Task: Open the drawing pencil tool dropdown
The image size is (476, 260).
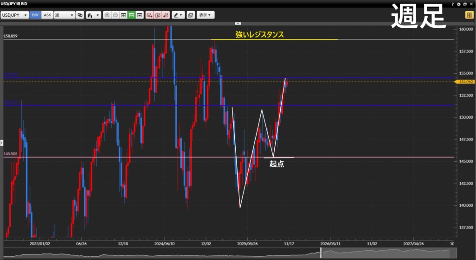Action: pyautogui.click(x=178, y=15)
